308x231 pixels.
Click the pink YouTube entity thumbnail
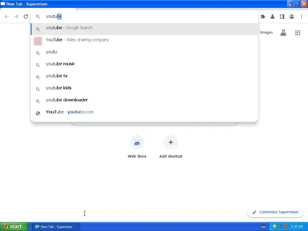pos(38,41)
